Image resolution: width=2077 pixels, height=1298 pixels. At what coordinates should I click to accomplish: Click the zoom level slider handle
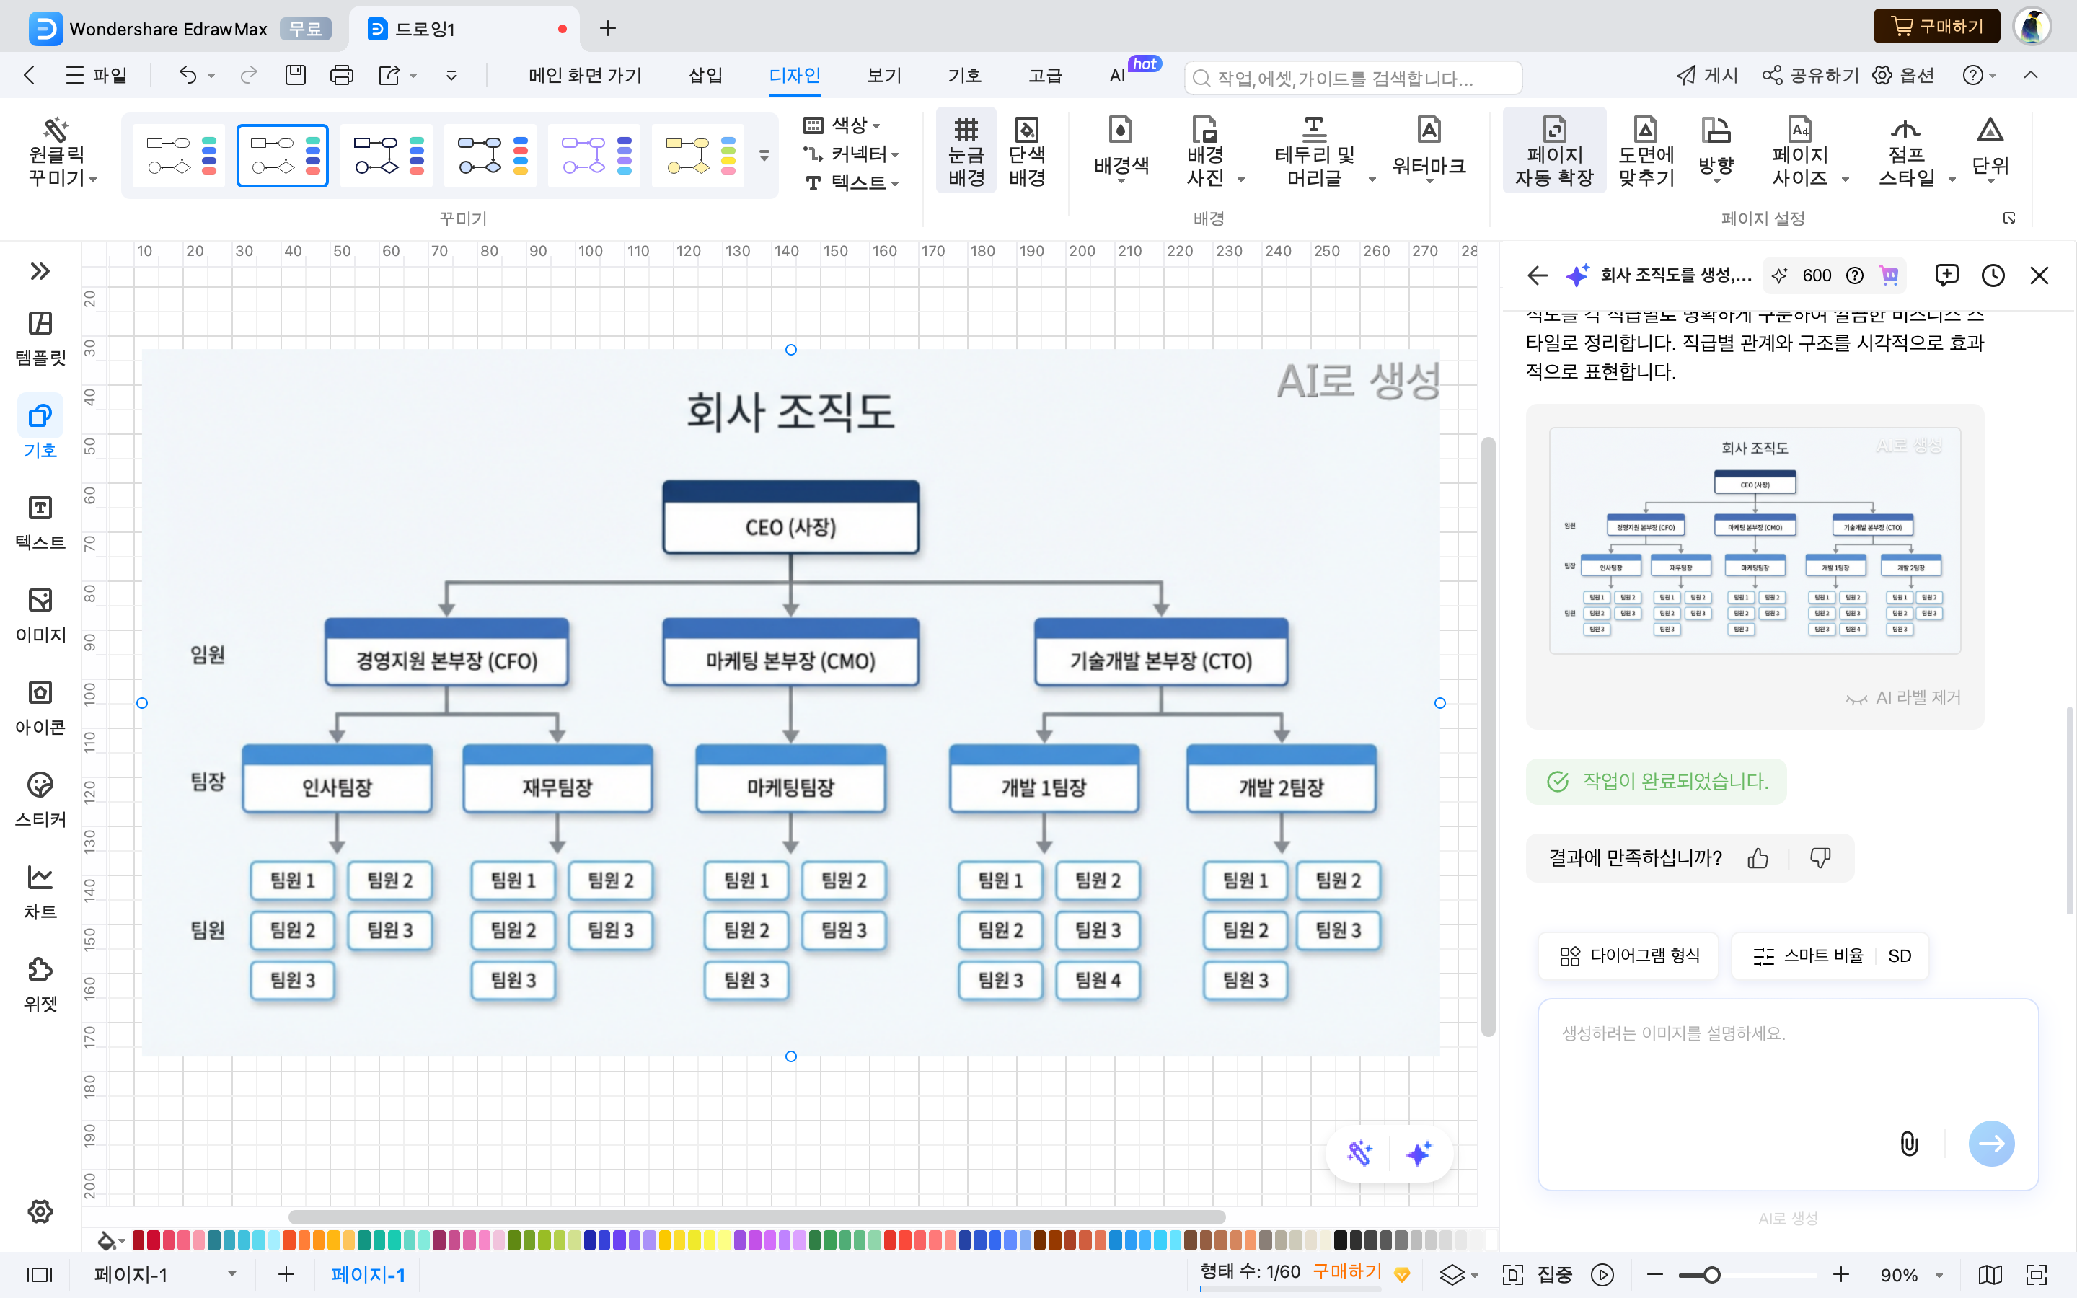pyautogui.click(x=1711, y=1274)
